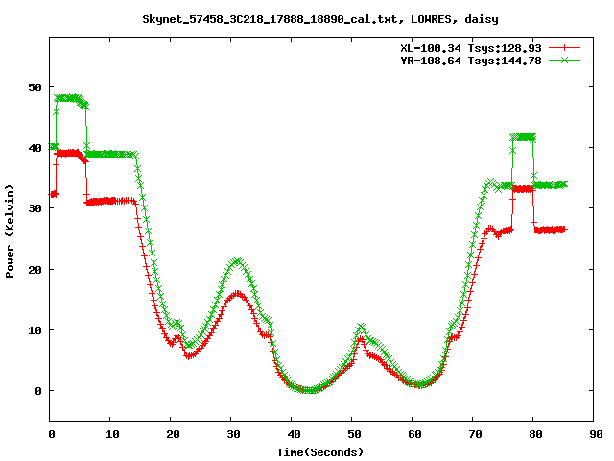The image size is (614, 461).
Task: Click the Time(Seconds) x-axis label
Action: pos(320,452)
